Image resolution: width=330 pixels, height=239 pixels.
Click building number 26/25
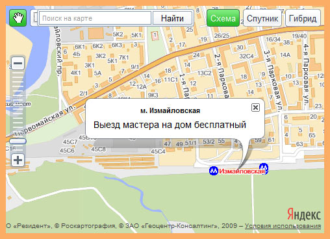[x=222, y=36]
